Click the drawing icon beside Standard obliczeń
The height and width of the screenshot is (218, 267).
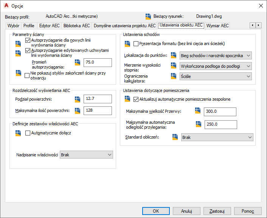(175, 137)
